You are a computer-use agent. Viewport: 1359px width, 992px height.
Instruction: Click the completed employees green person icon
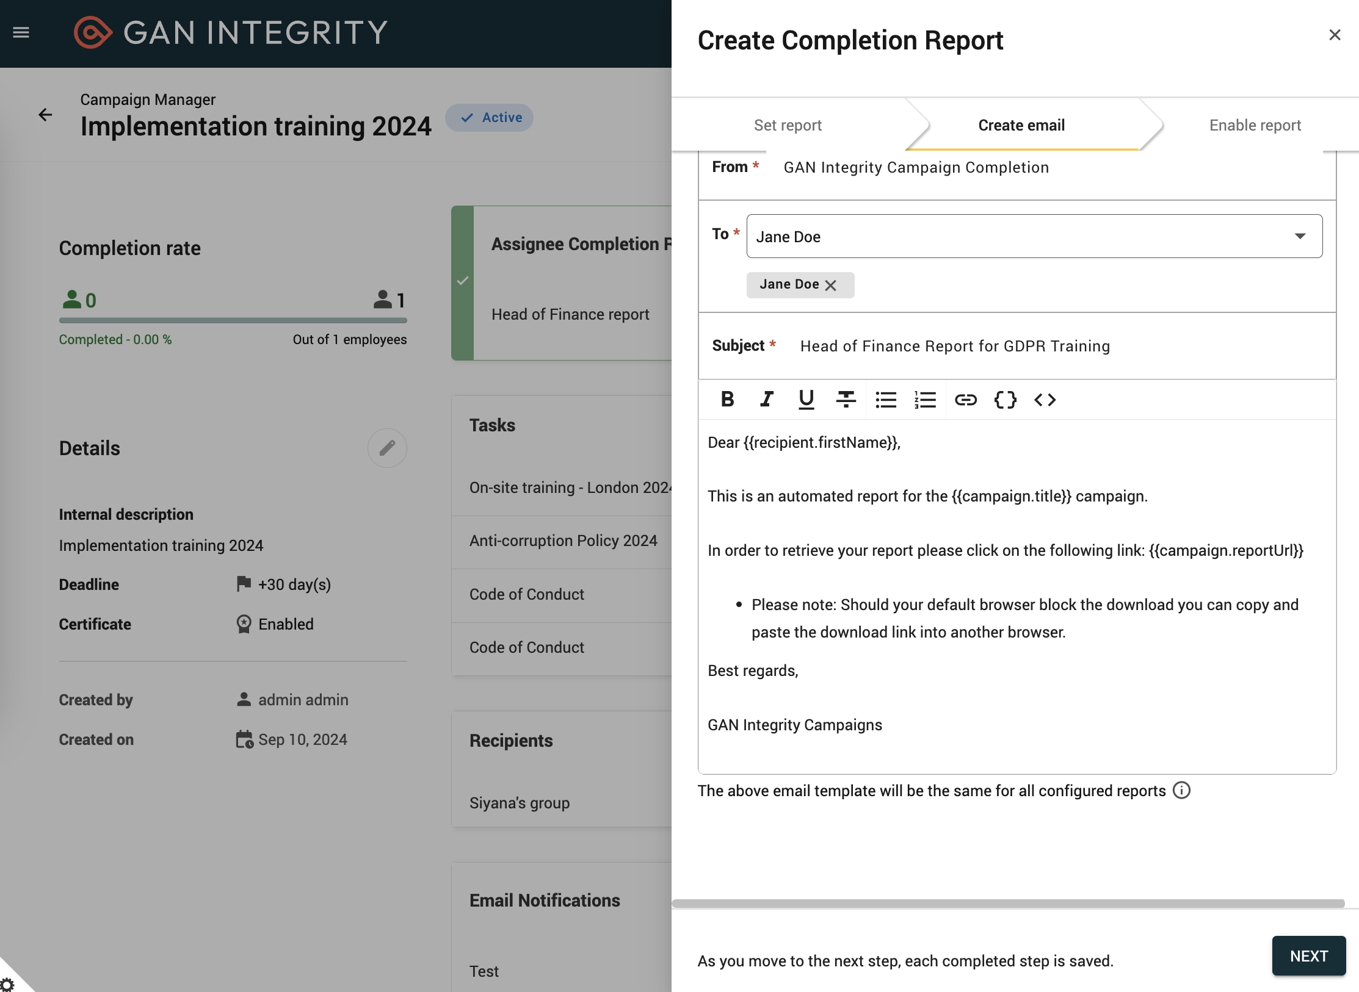pos(72,299)
